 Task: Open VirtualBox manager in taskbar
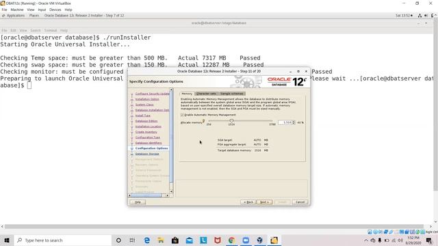260,240
